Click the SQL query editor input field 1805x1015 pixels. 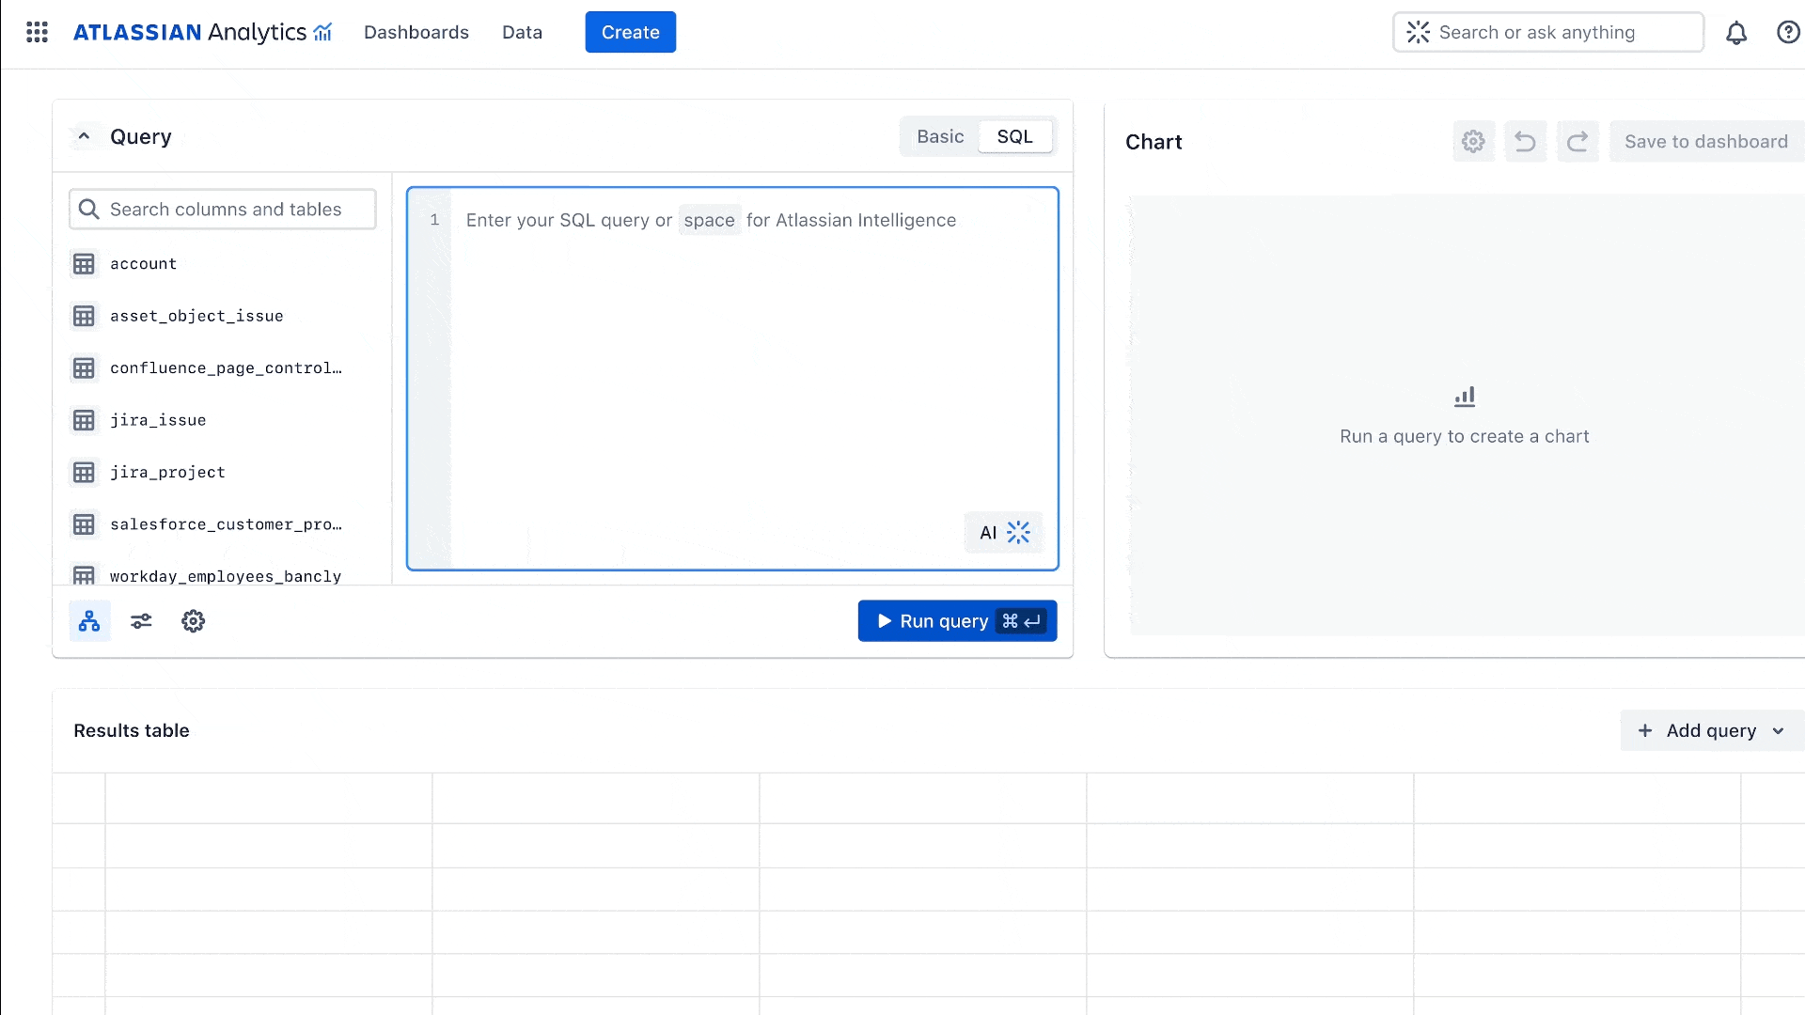click(x=732, y=378)
